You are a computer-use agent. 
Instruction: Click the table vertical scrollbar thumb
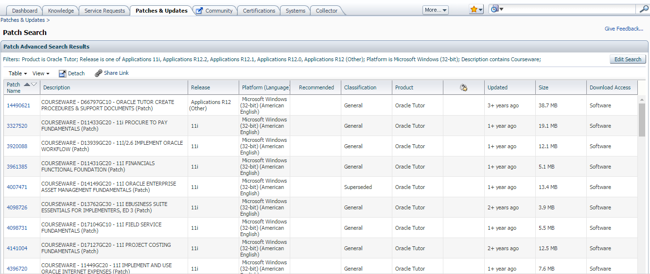tap(642, 120)
